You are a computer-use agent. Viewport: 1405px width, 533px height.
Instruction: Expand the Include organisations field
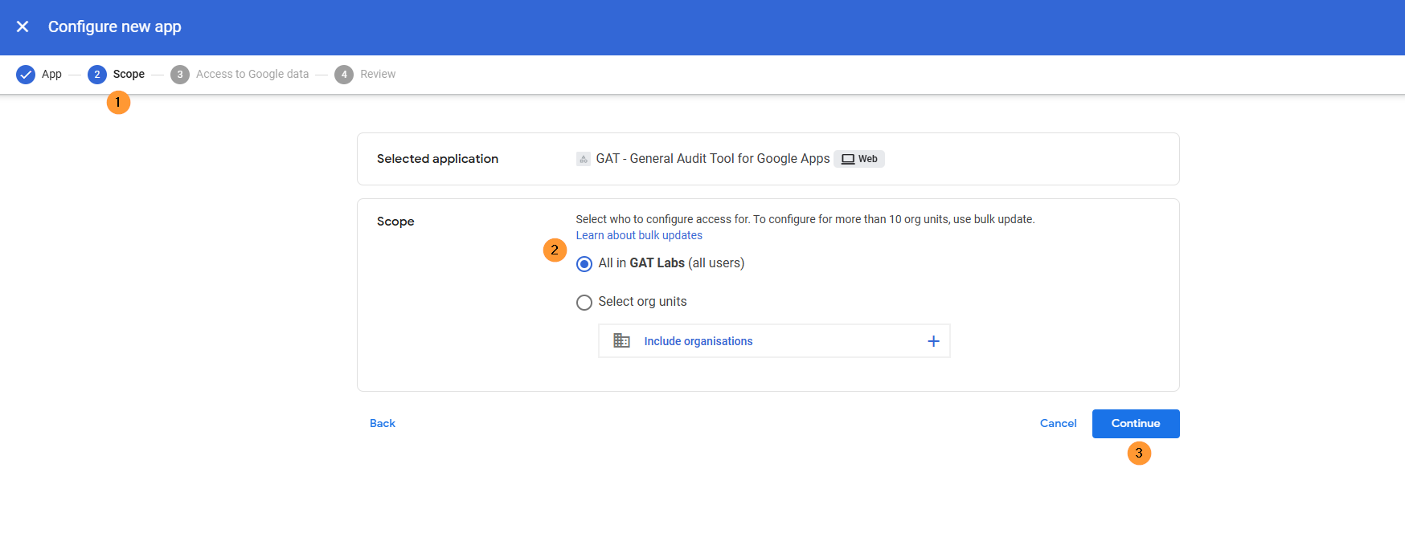click(698, 341)
